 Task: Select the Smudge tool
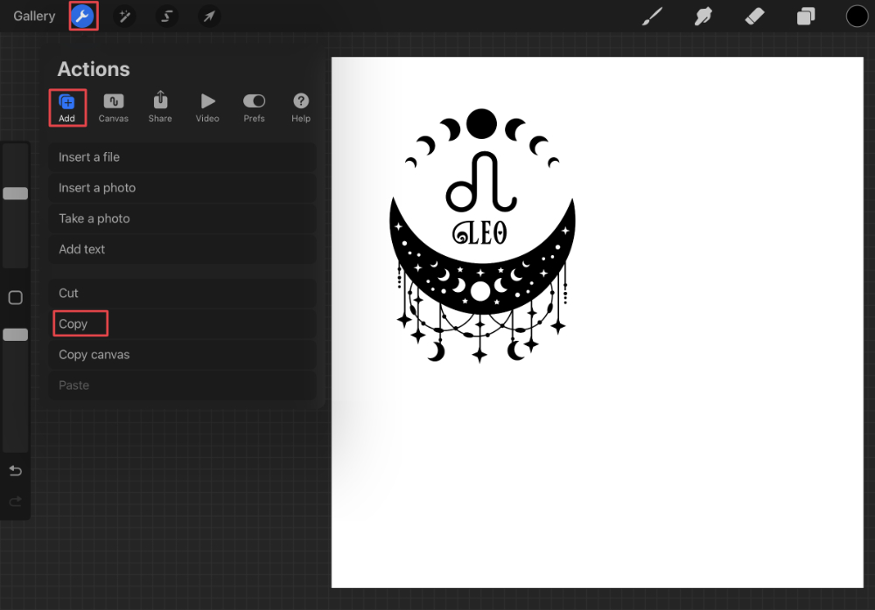[703, 16]
